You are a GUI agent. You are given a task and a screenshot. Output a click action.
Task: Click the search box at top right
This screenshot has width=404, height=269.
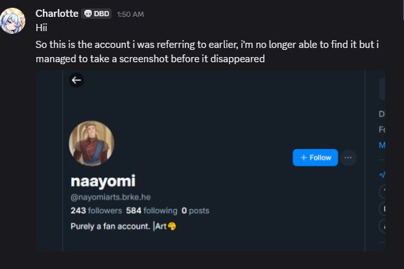pyautogui.click(x=382, y=88)
